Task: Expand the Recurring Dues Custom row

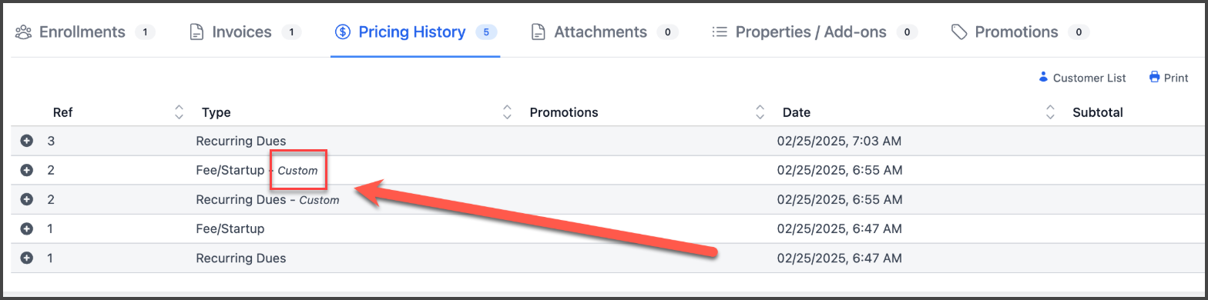Action: [x=27, y=200]
